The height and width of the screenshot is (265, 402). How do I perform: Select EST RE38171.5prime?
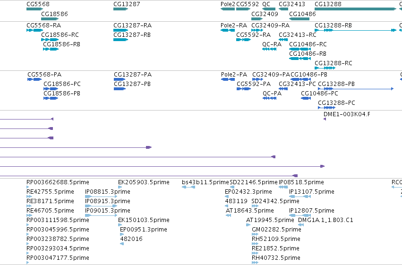pyautogui.click(x=50, y=201)
